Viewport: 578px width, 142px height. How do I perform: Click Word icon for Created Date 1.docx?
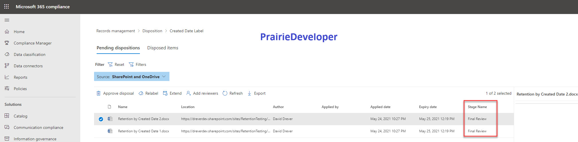[x=110, y=131]
